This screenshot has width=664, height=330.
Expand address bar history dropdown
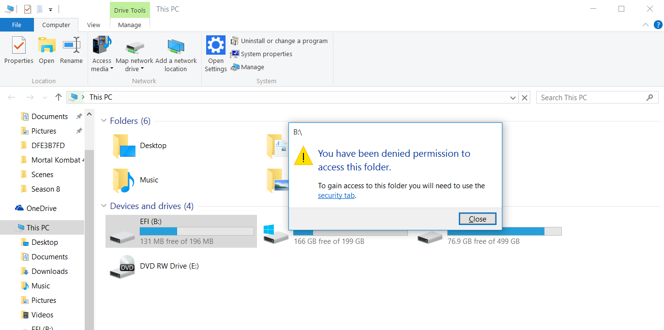[513, 98]
